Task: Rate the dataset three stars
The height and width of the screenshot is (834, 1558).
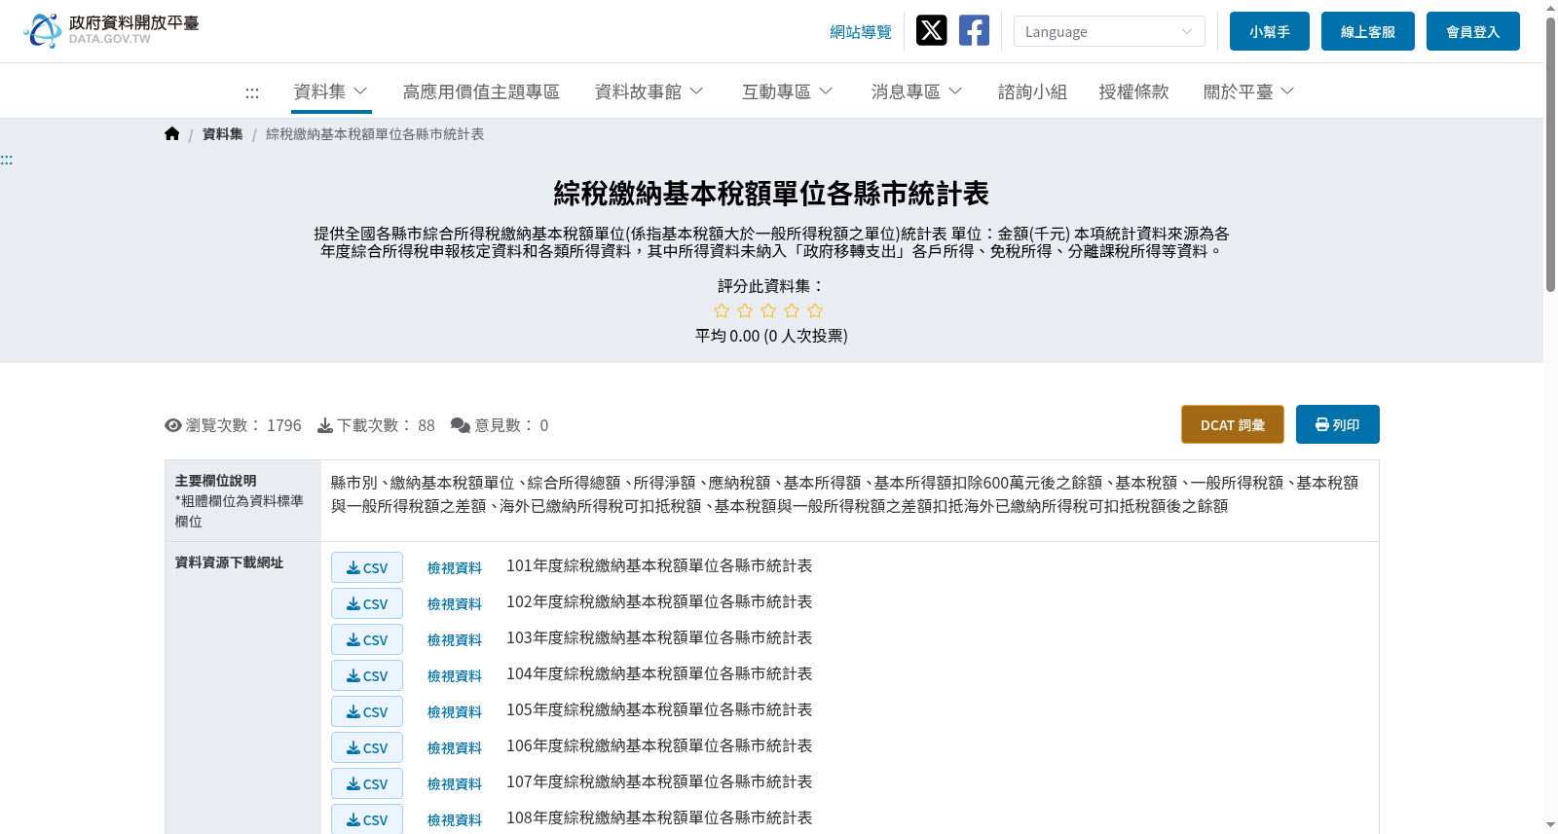Action: pyautogui.click(x=768, y=310)
